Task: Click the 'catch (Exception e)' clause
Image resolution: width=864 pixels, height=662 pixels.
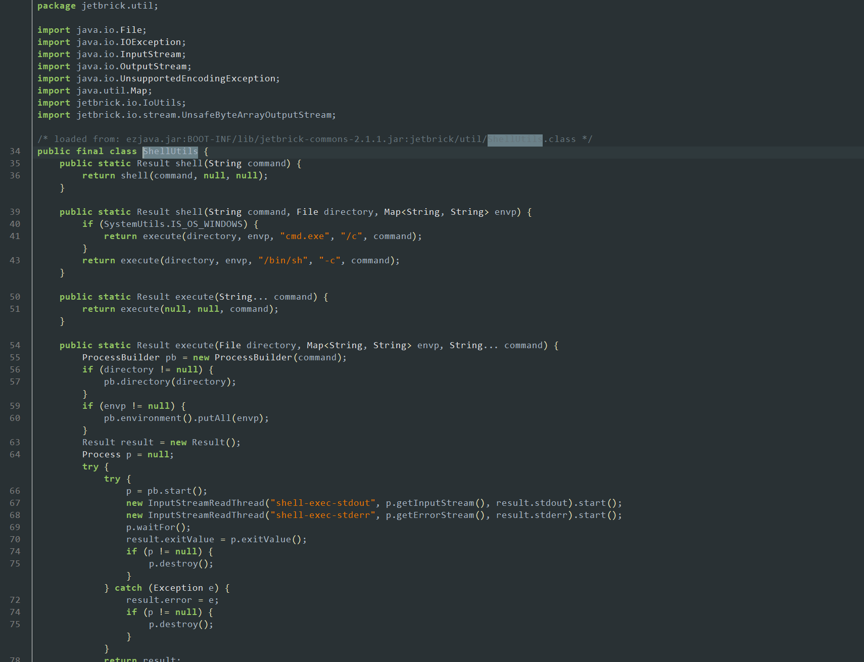Action: point(167,588)
